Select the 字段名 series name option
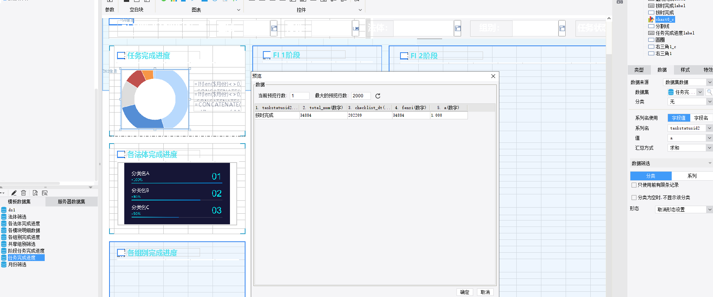Screen dimensions: 713x297 point(701,118)
